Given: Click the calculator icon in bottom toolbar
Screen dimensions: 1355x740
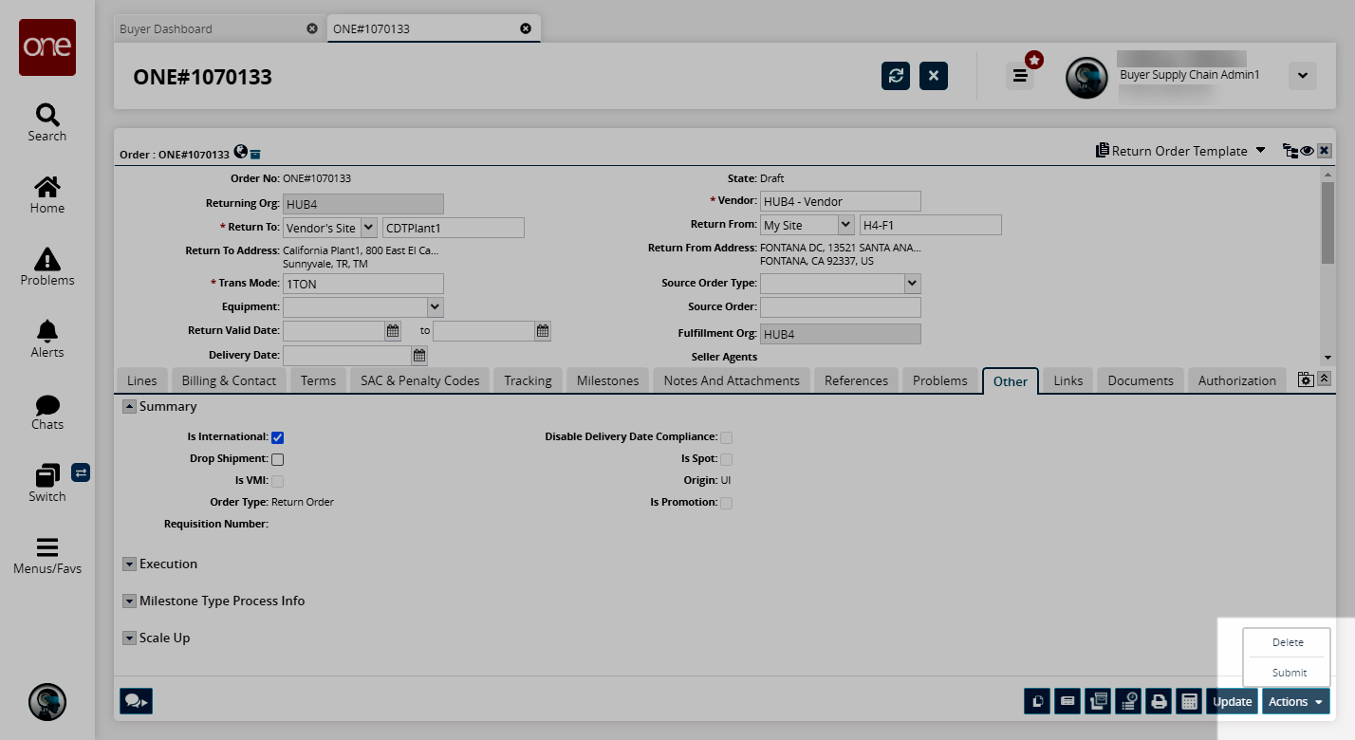Looking at the screenshot, I should coord(1187,702).
